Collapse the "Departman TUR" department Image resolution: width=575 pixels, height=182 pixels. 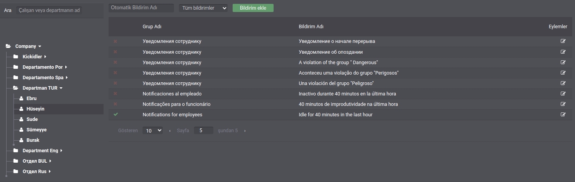[x=61, y=88]
